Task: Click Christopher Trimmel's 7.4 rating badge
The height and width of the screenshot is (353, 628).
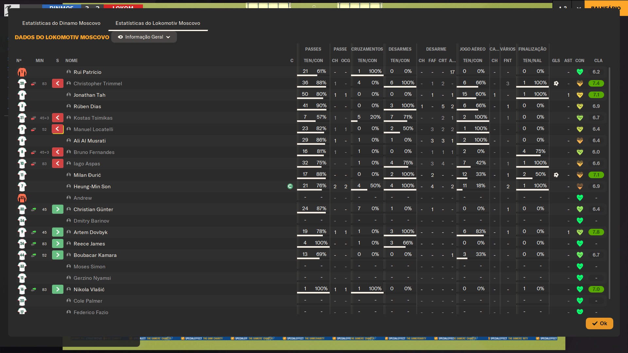Action: coord(596,83)
